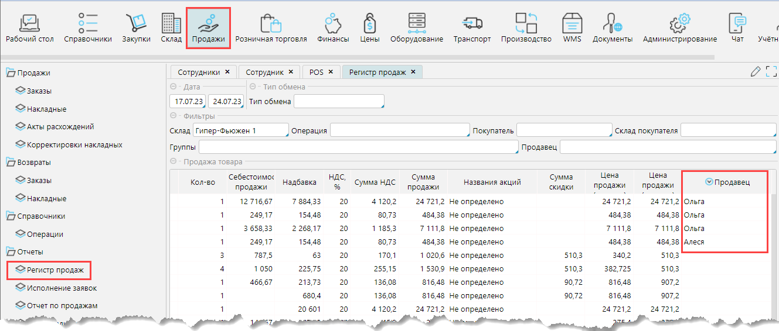
Task: Collapse the Фильтры section
Action: coord(174,116)
